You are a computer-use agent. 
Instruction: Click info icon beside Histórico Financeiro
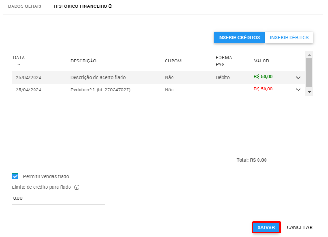point(110,6)
